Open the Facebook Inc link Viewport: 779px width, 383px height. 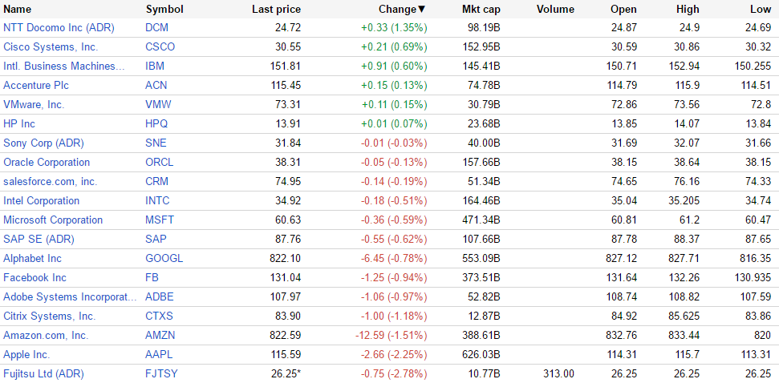[34, 278]
